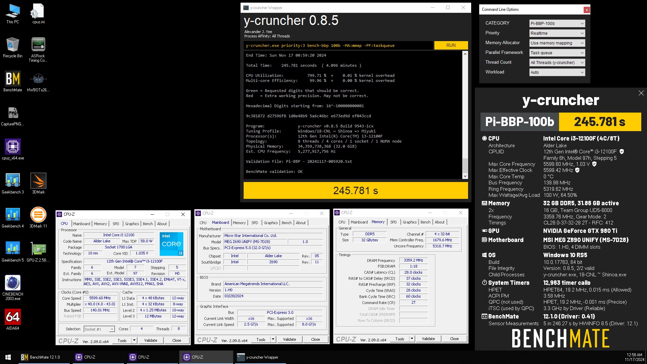
Task: Close the BenchMate result overlay with X
Action: [641, 93]
